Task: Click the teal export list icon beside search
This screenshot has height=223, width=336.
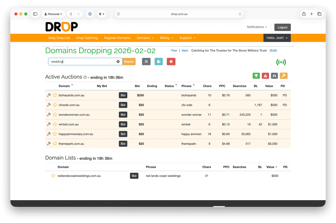Action: (159, 61)
